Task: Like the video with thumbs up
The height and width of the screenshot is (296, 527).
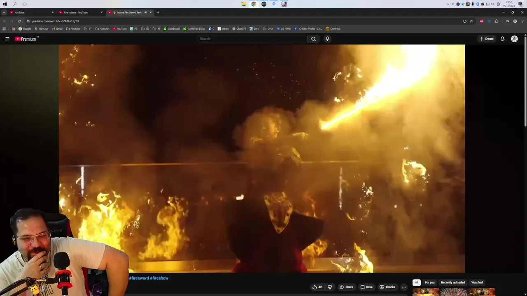Action: 317,287
